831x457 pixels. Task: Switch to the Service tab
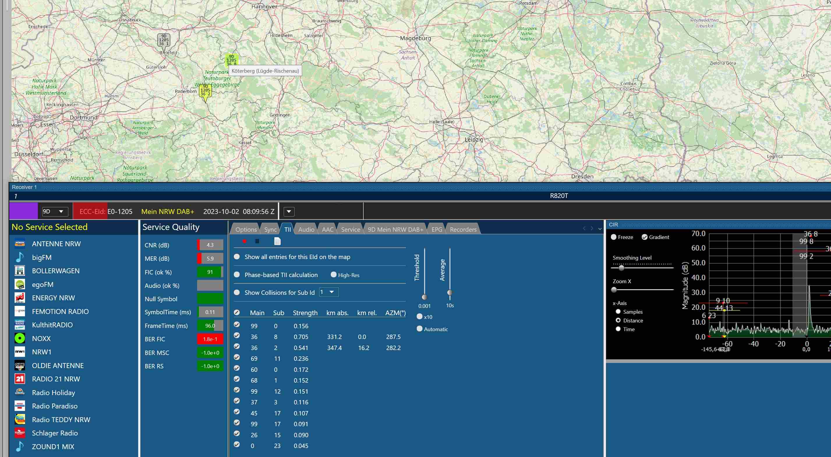coord(351,229)
